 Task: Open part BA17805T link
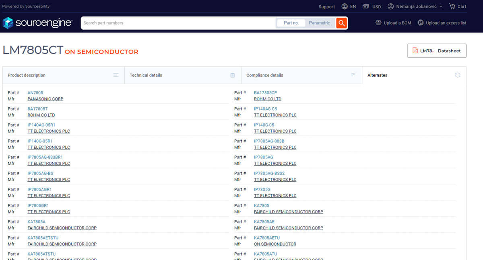[x=37, y=109]
